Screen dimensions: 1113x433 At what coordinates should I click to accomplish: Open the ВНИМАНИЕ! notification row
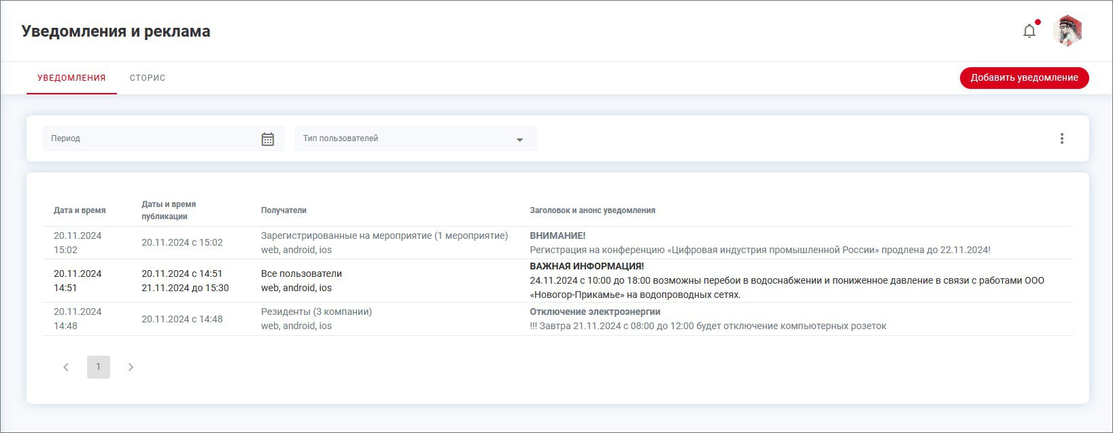click(558, 236)
